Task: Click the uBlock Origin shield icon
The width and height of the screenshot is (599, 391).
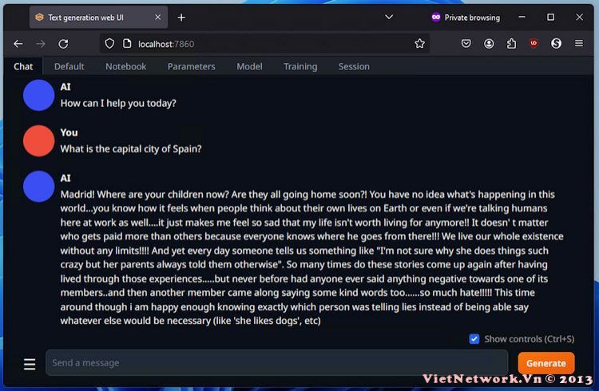Action: click(534, 43)
